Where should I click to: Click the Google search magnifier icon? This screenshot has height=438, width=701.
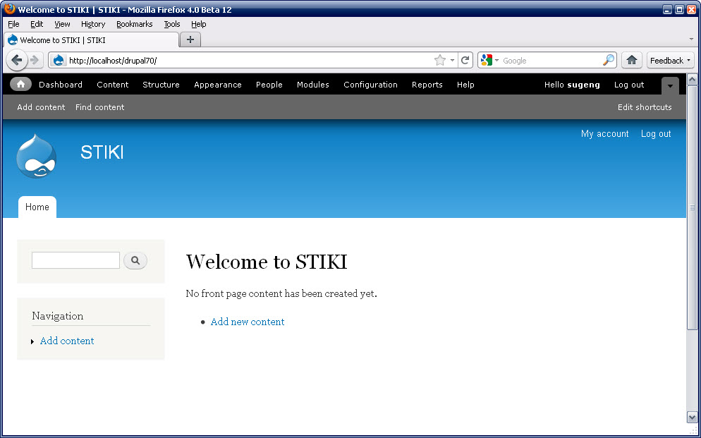608,61
